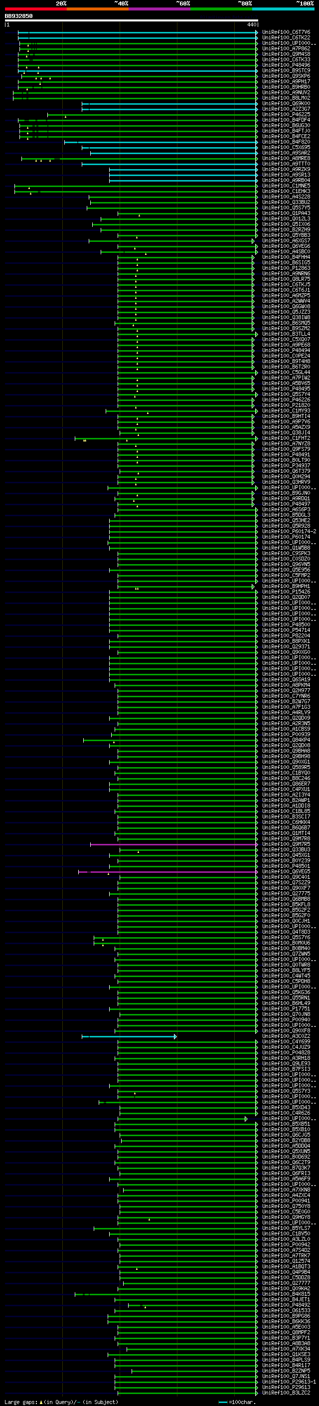The width and height of the screenshot is (319, 1406).
Task: Click the cyan alignment bar for UniRef100_C6T7V6
Action: pos(138,33)
